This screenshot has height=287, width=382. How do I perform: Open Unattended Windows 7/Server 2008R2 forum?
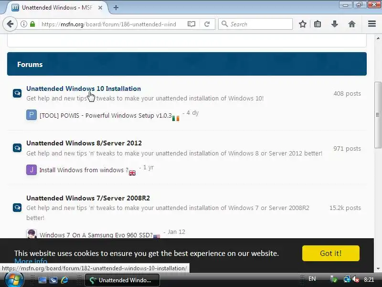pyautogui.click(x=88, y=198)
